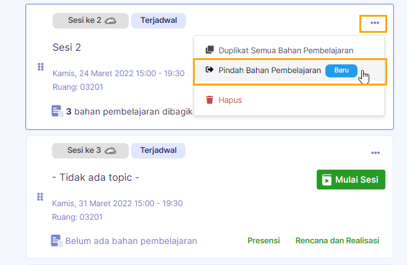Click cloud icon on Sesi ke 3 badge
407x265 pixels.
(x=110, y=150)
